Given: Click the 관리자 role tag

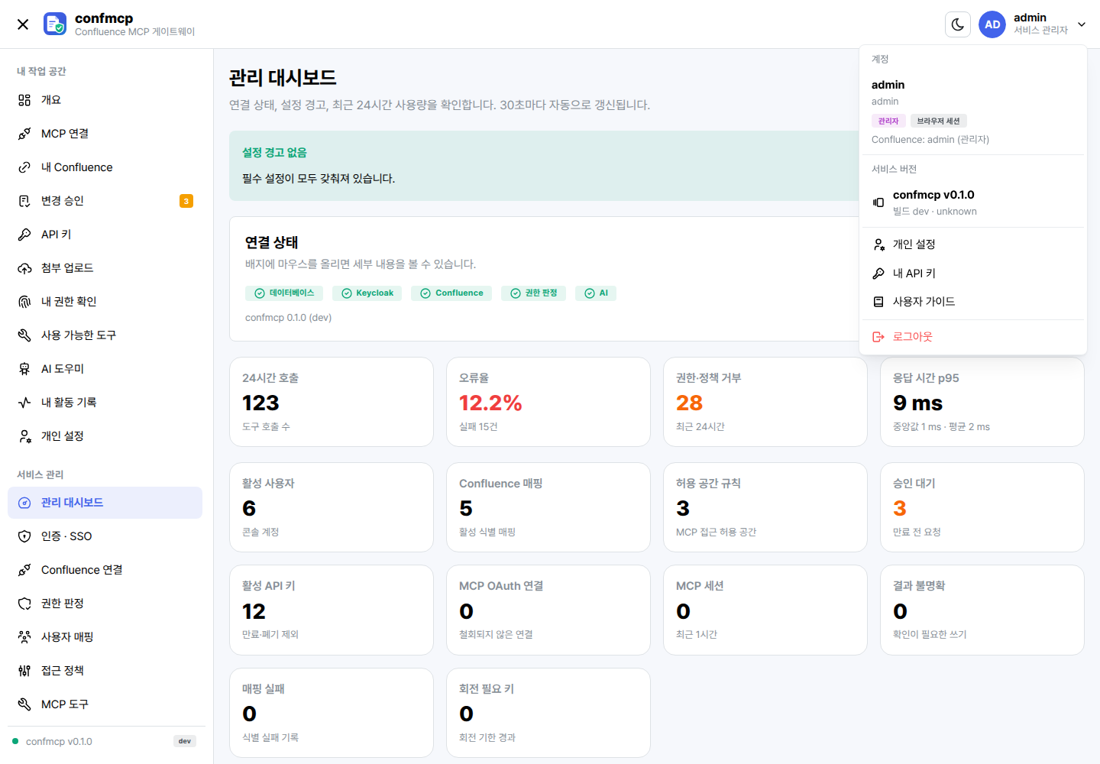Looking at the screenshot, I should (888, 121).
